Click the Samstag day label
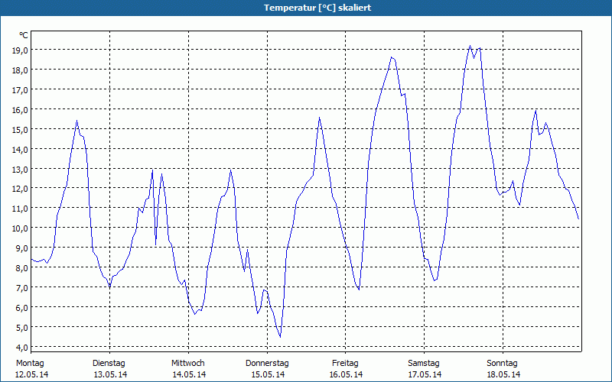The width and height of the screenshot is (612, 382). tap(424, 364)
